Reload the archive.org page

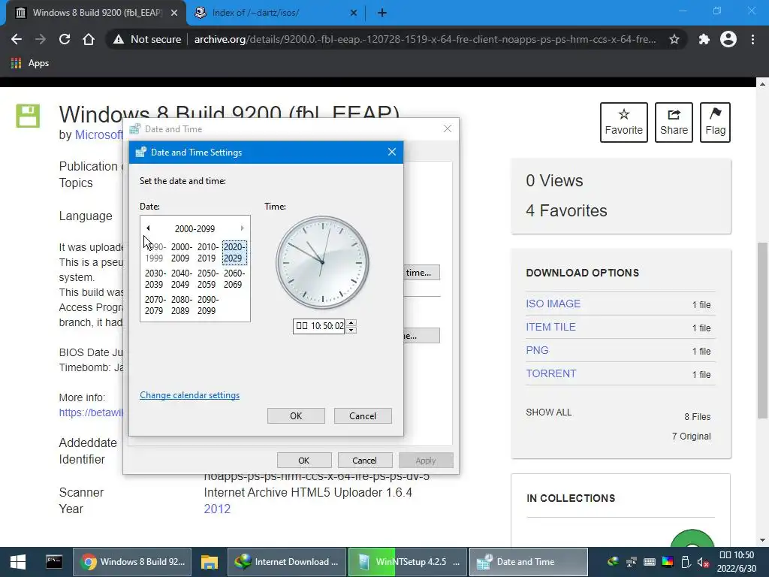click(x=65, y=39)
